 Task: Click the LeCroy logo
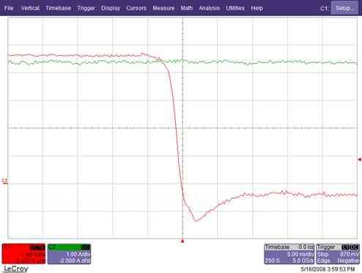tap(16, 269)
